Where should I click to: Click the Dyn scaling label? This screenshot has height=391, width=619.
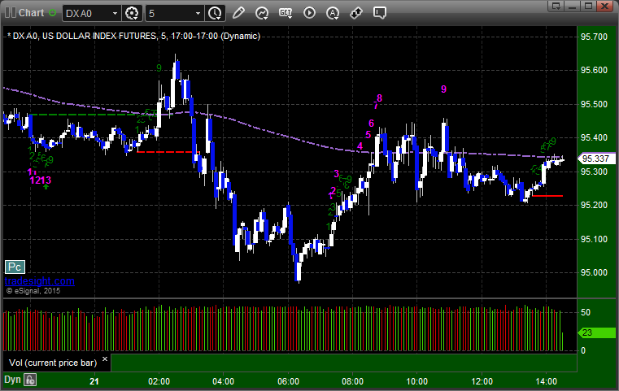12,380
